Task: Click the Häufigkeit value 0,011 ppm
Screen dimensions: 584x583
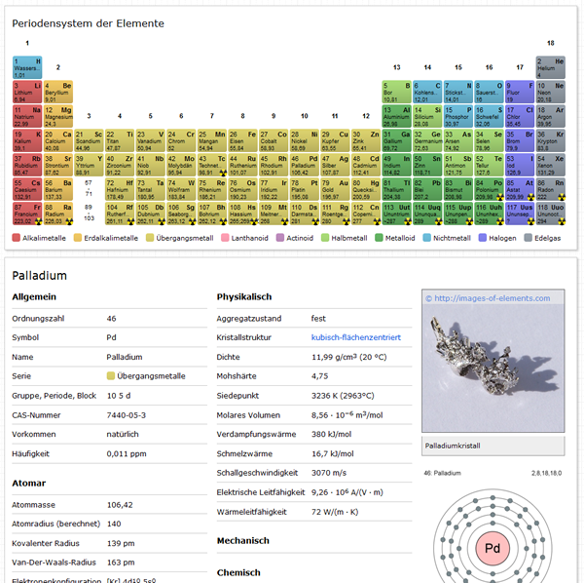Action: point(127,454)
